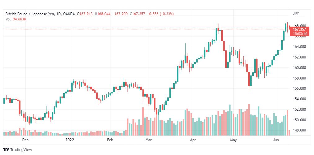Click the Apr time axis label

point(193,140)
